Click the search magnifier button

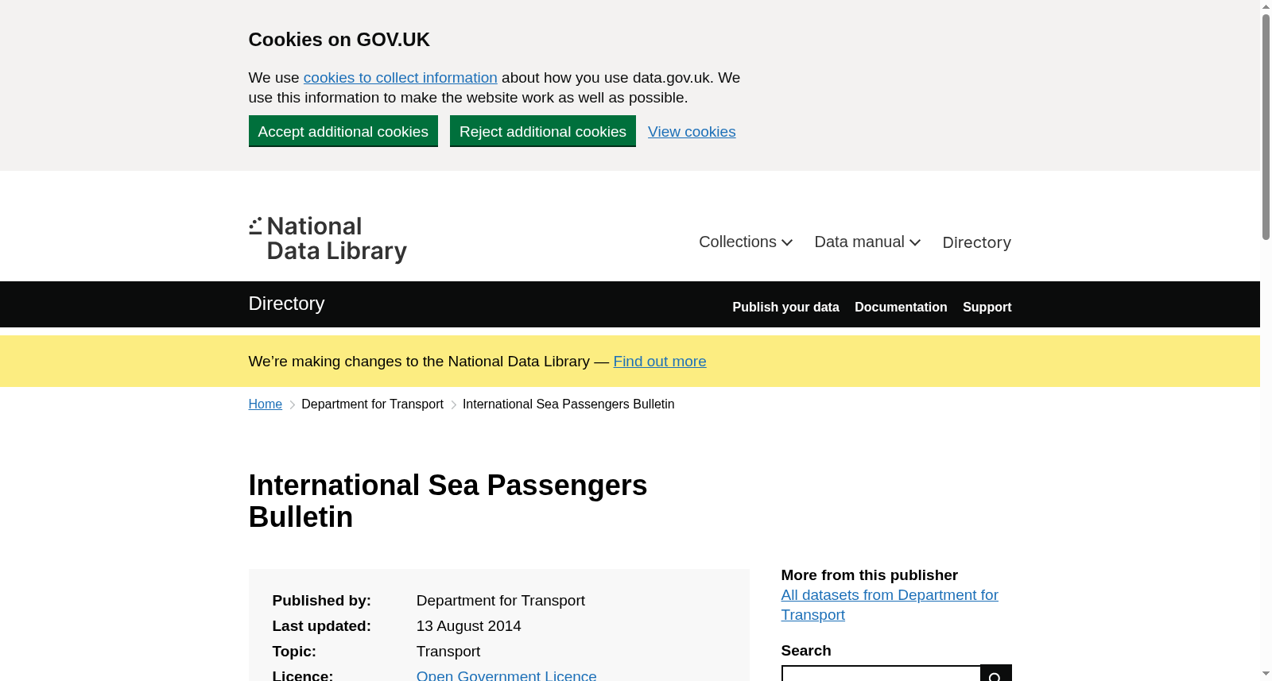tap(996, 674)
